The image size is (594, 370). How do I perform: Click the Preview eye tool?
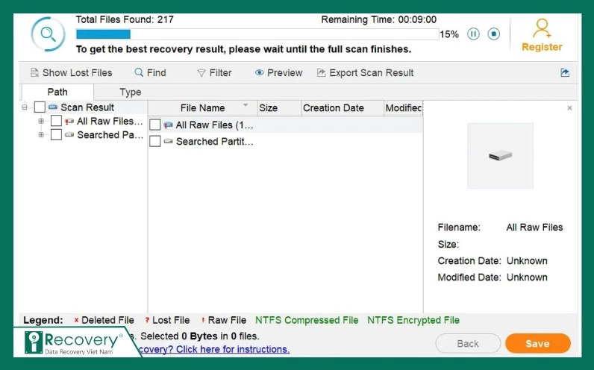pyautogui.click(x=278, y=72)
